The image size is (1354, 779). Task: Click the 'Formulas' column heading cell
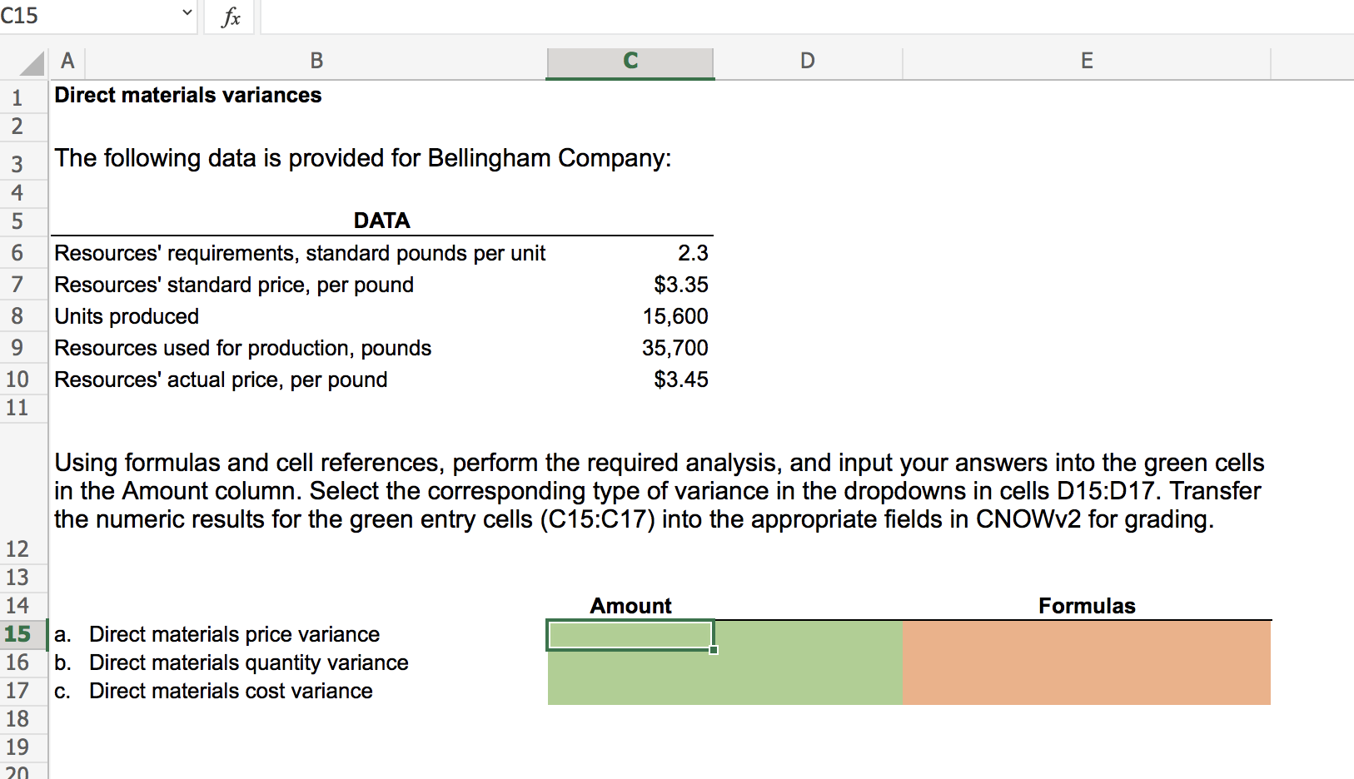tap(1087, 606)
